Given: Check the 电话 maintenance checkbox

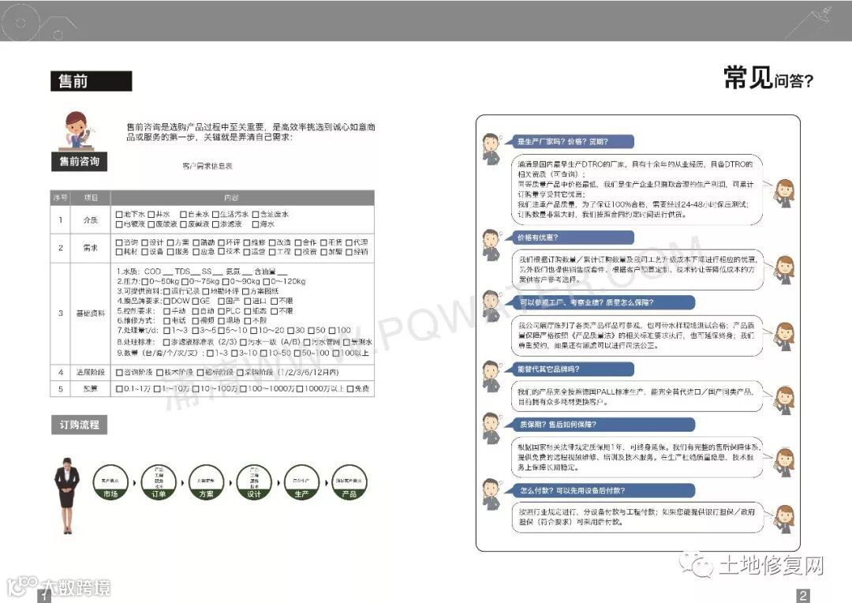Looking at the screenshot, I should pyautogui.click(x=166, y=320).
